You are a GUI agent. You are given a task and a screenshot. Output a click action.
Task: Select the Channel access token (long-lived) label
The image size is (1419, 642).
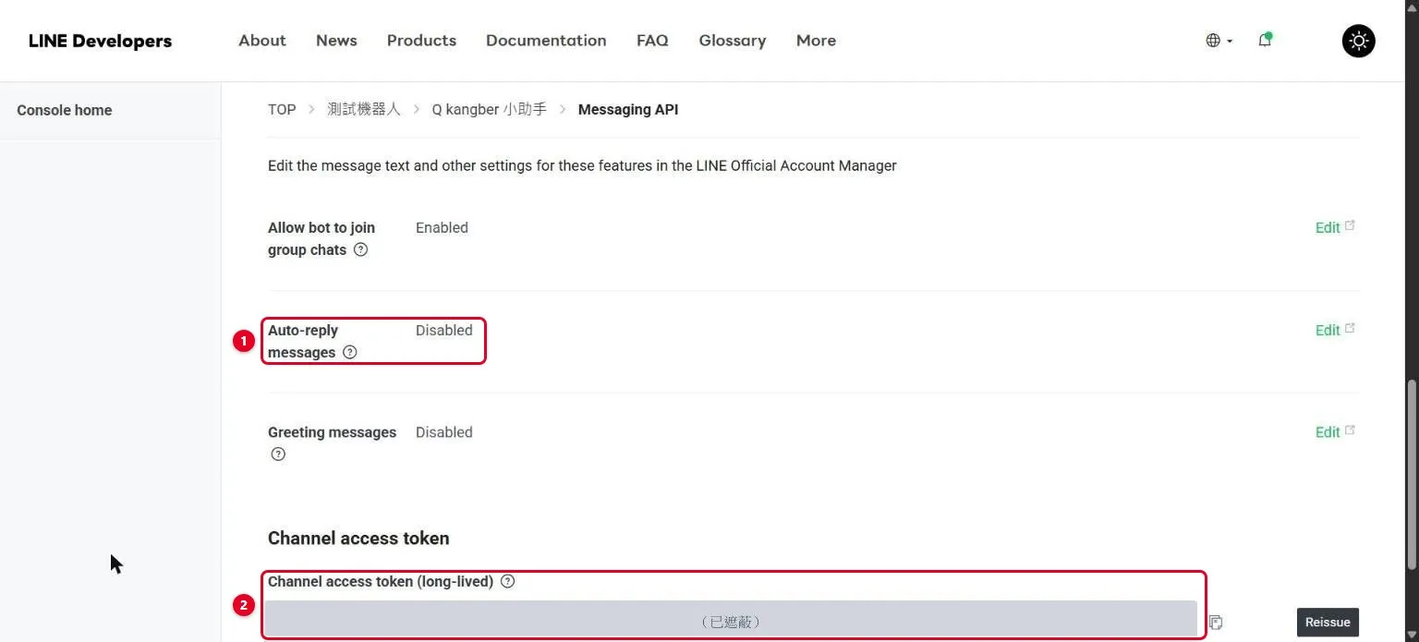(381, 582)
